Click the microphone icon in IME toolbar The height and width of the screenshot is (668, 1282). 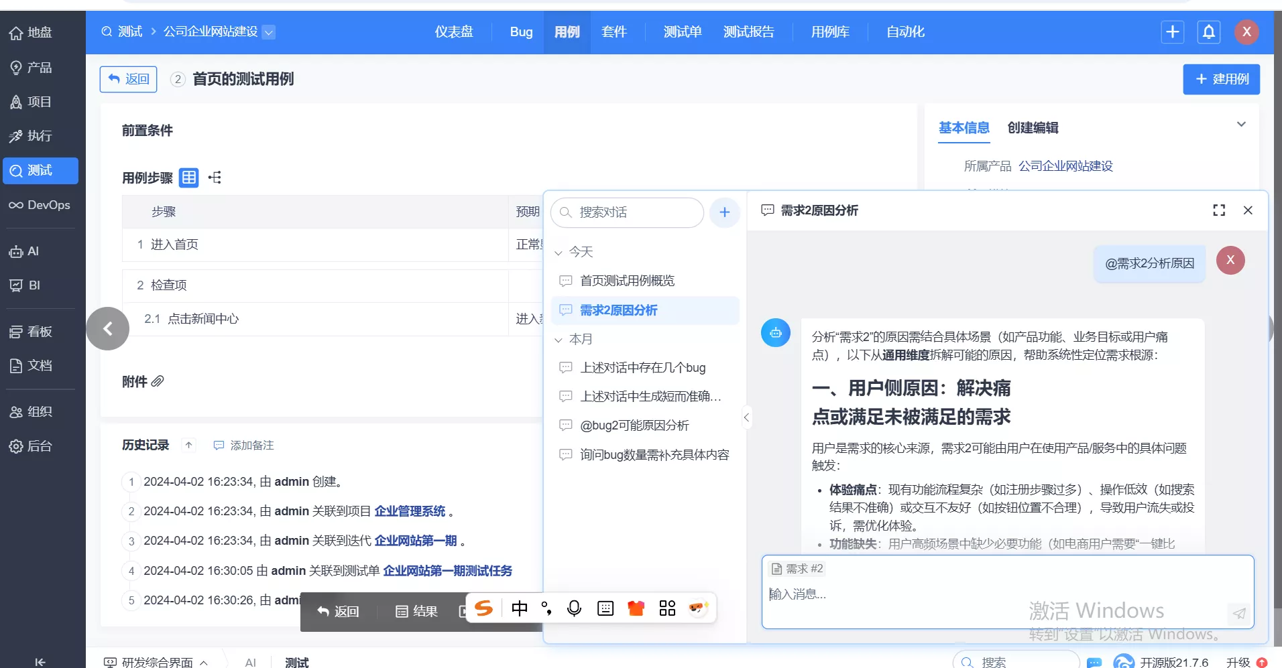574,608
